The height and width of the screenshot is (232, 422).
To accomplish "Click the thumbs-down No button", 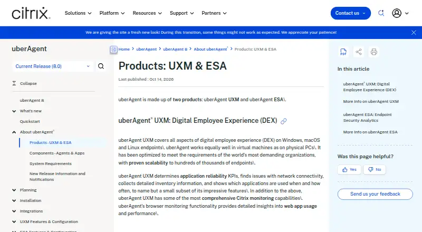I will pos(375,170).
